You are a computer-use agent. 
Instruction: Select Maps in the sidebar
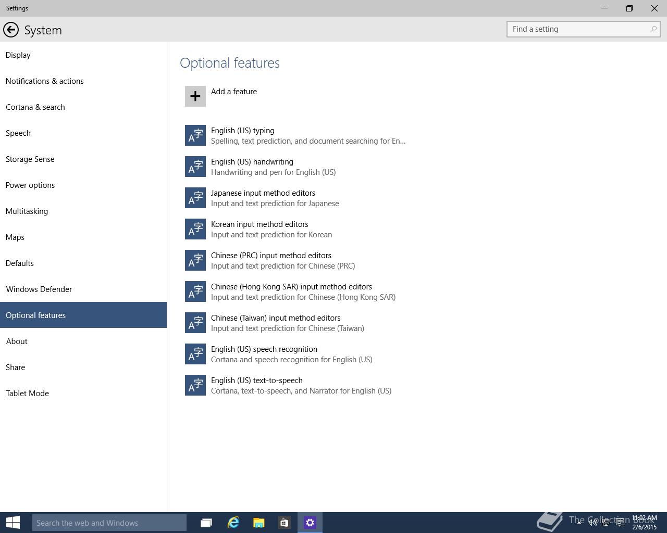(x=83, y=237)
